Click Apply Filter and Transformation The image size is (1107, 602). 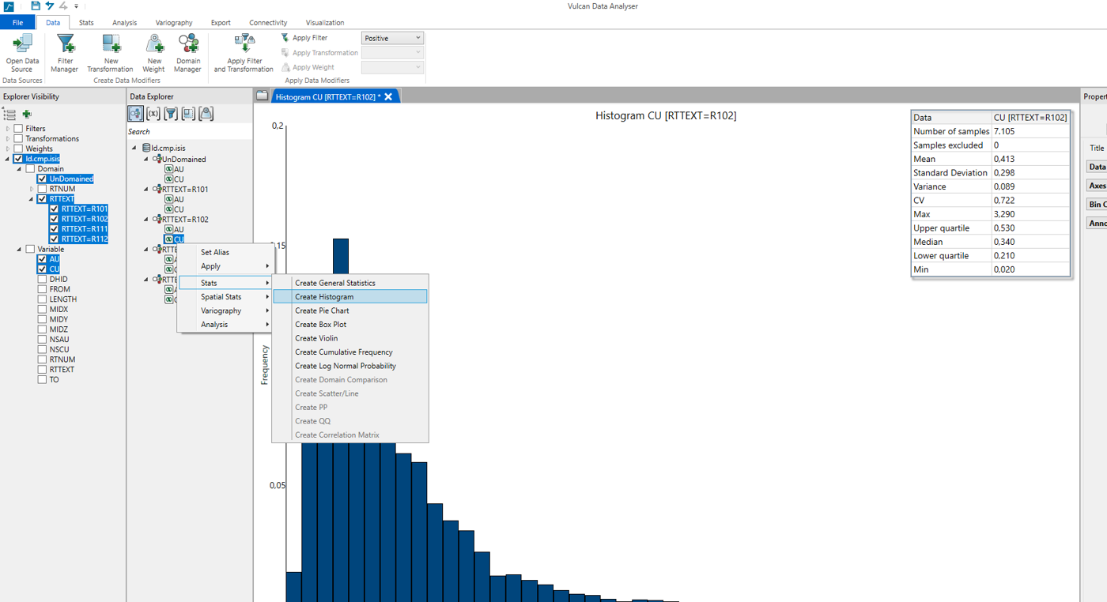244,53
